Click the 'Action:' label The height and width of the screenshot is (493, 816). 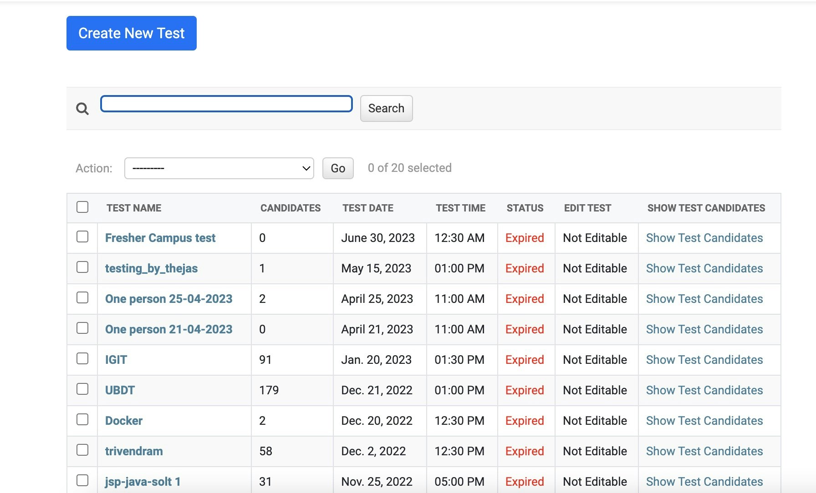[x=94, y=168]
